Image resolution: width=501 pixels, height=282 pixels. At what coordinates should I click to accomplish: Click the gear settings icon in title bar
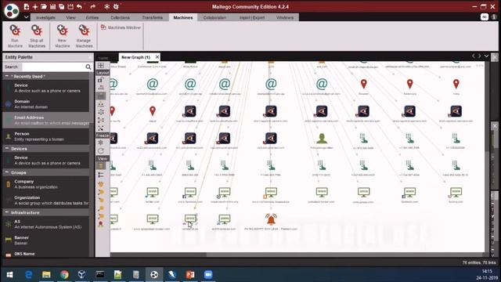[x=116, y=6]
